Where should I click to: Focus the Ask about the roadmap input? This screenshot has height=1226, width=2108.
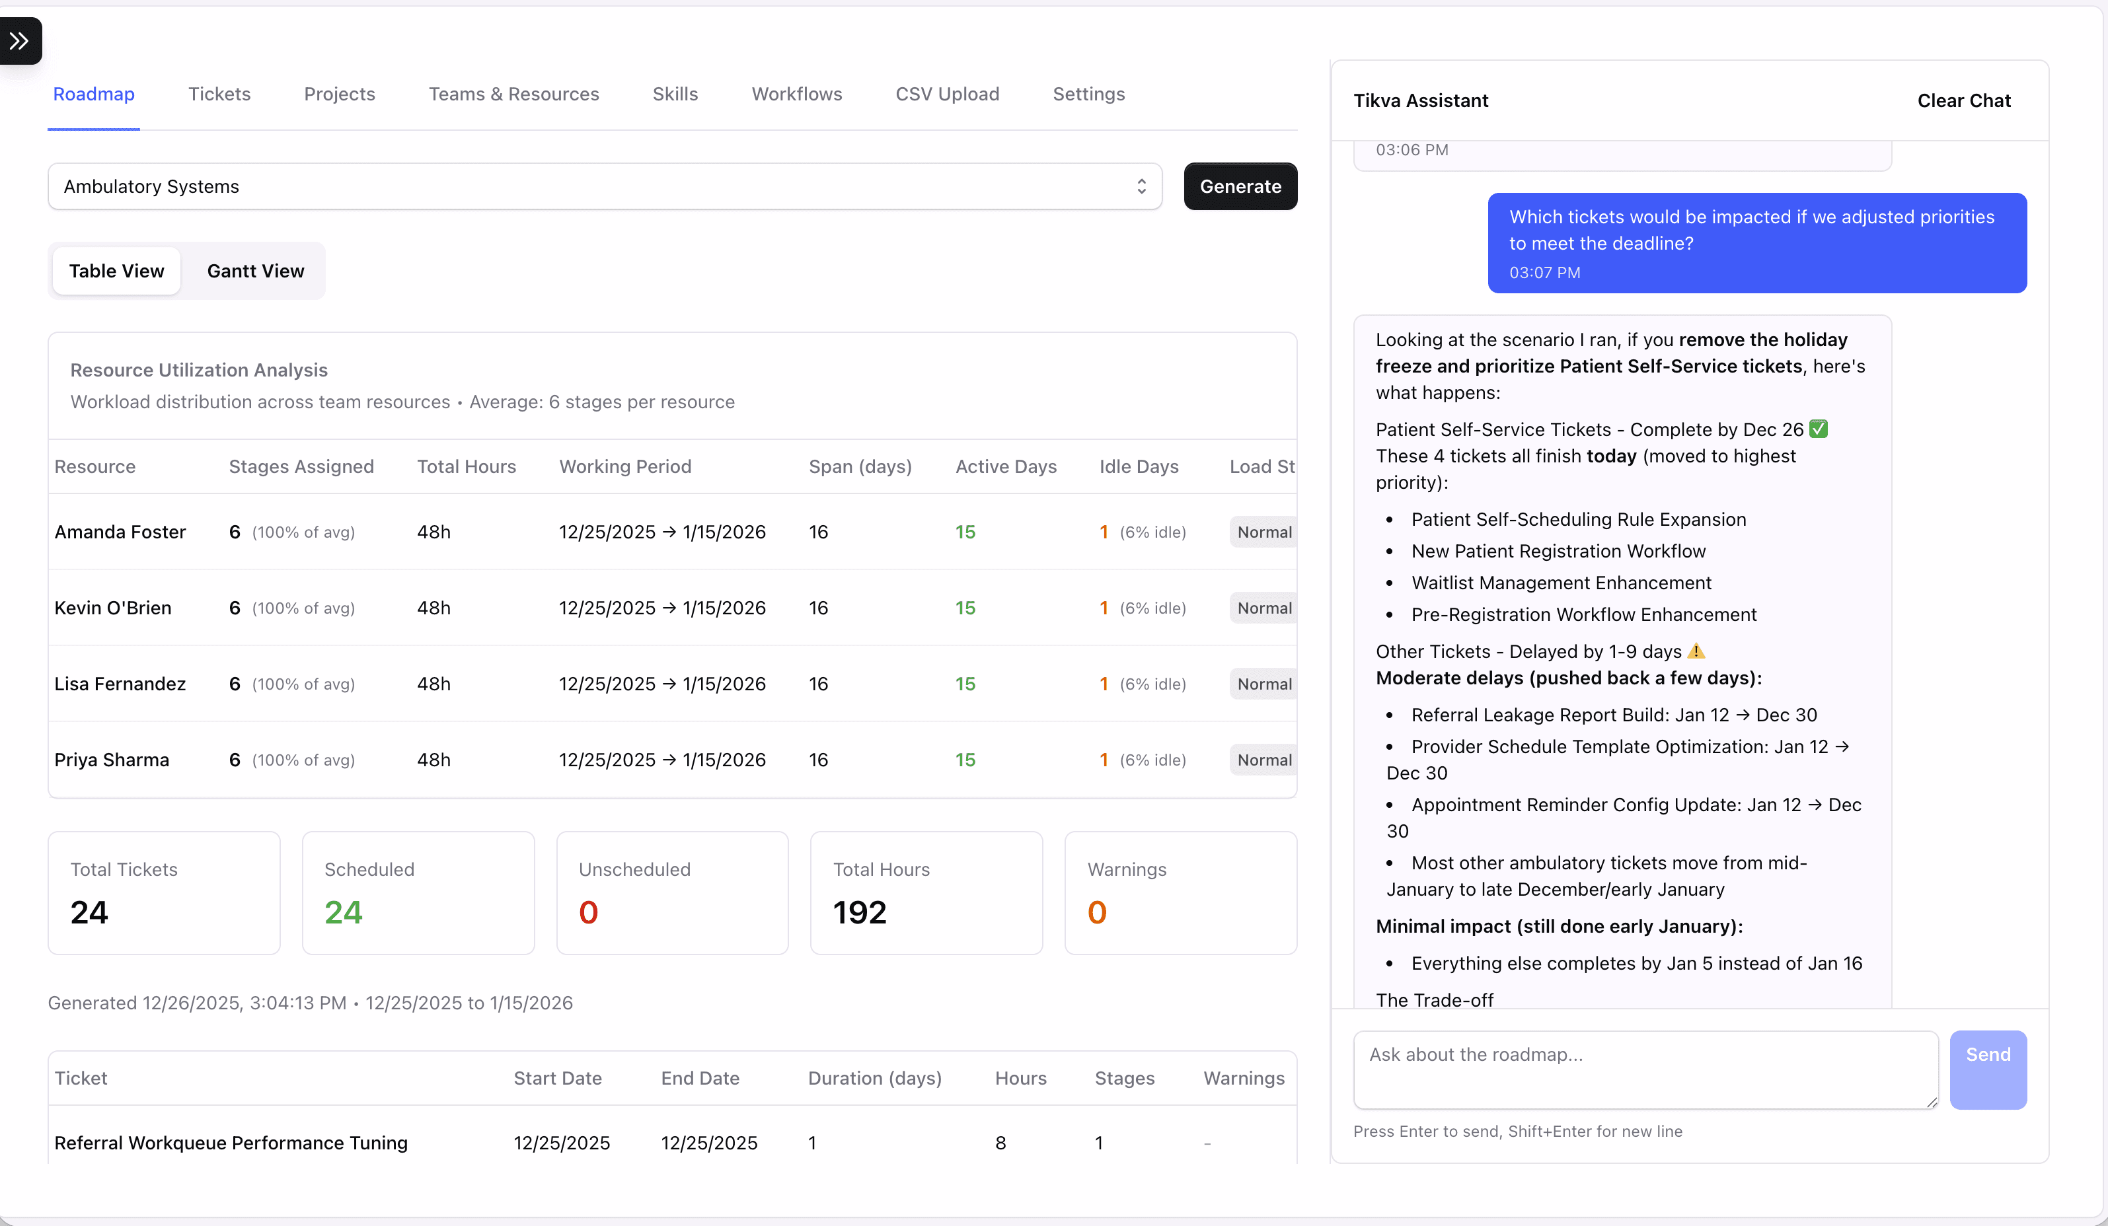point(1645,1069)
